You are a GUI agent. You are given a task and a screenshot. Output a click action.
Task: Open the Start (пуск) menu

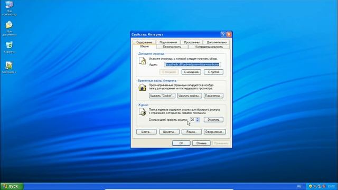point(12,186)
